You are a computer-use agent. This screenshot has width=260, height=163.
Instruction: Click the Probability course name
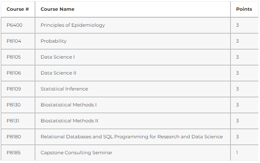point(54,41)
